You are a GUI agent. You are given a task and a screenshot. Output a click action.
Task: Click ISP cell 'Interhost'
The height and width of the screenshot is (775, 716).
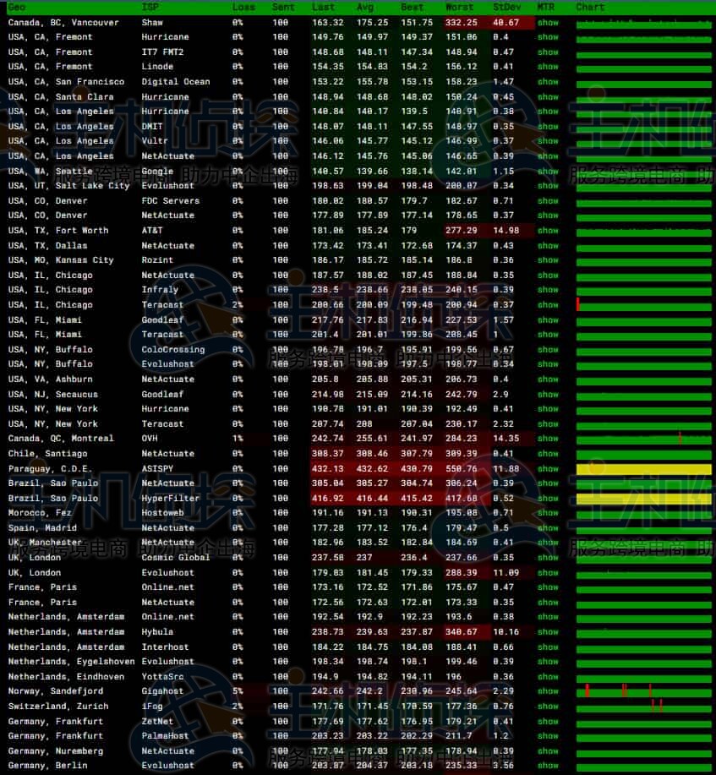(x=165, y=647)
